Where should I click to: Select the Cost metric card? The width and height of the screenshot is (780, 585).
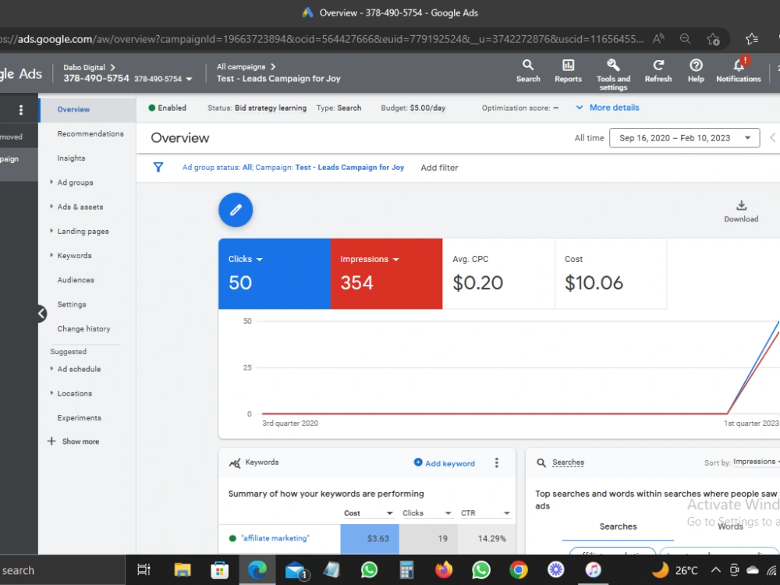point(611,274)
